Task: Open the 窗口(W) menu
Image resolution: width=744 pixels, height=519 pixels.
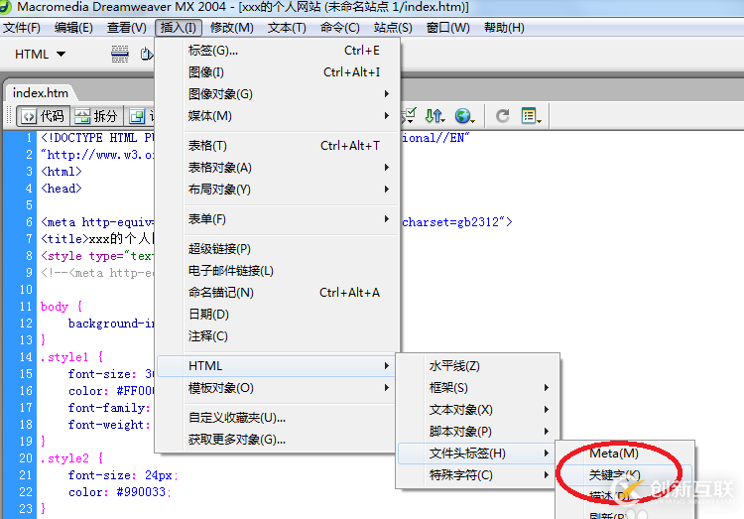Action: tap(448, 28)
